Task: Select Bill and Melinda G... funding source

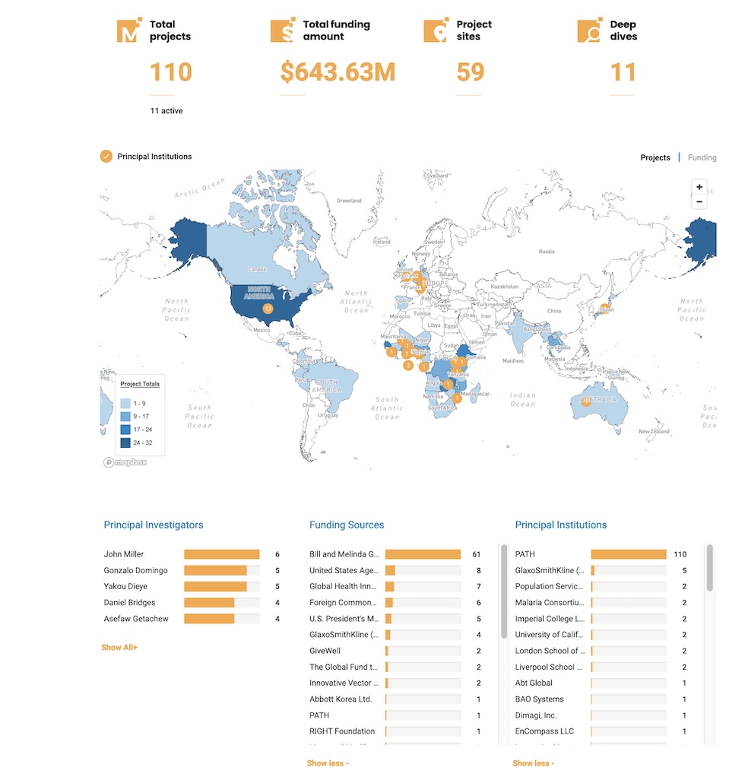Action: click(396, 554)
